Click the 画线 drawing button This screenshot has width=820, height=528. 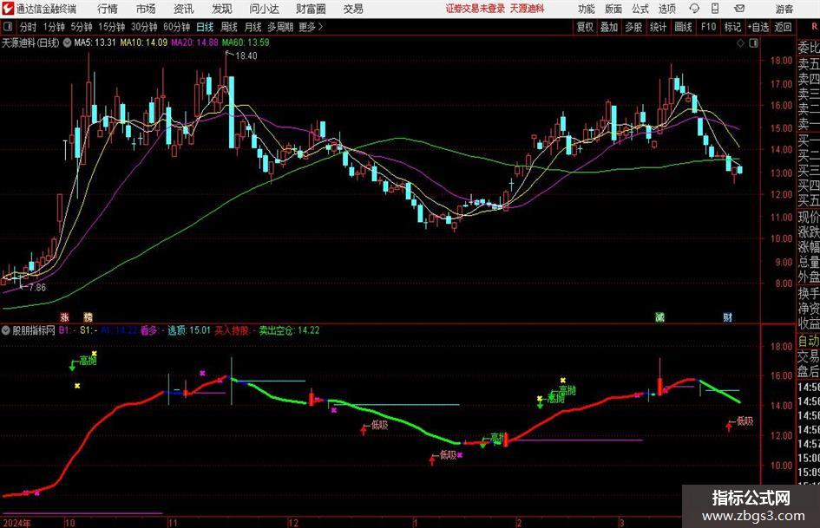tap(683, 27)
